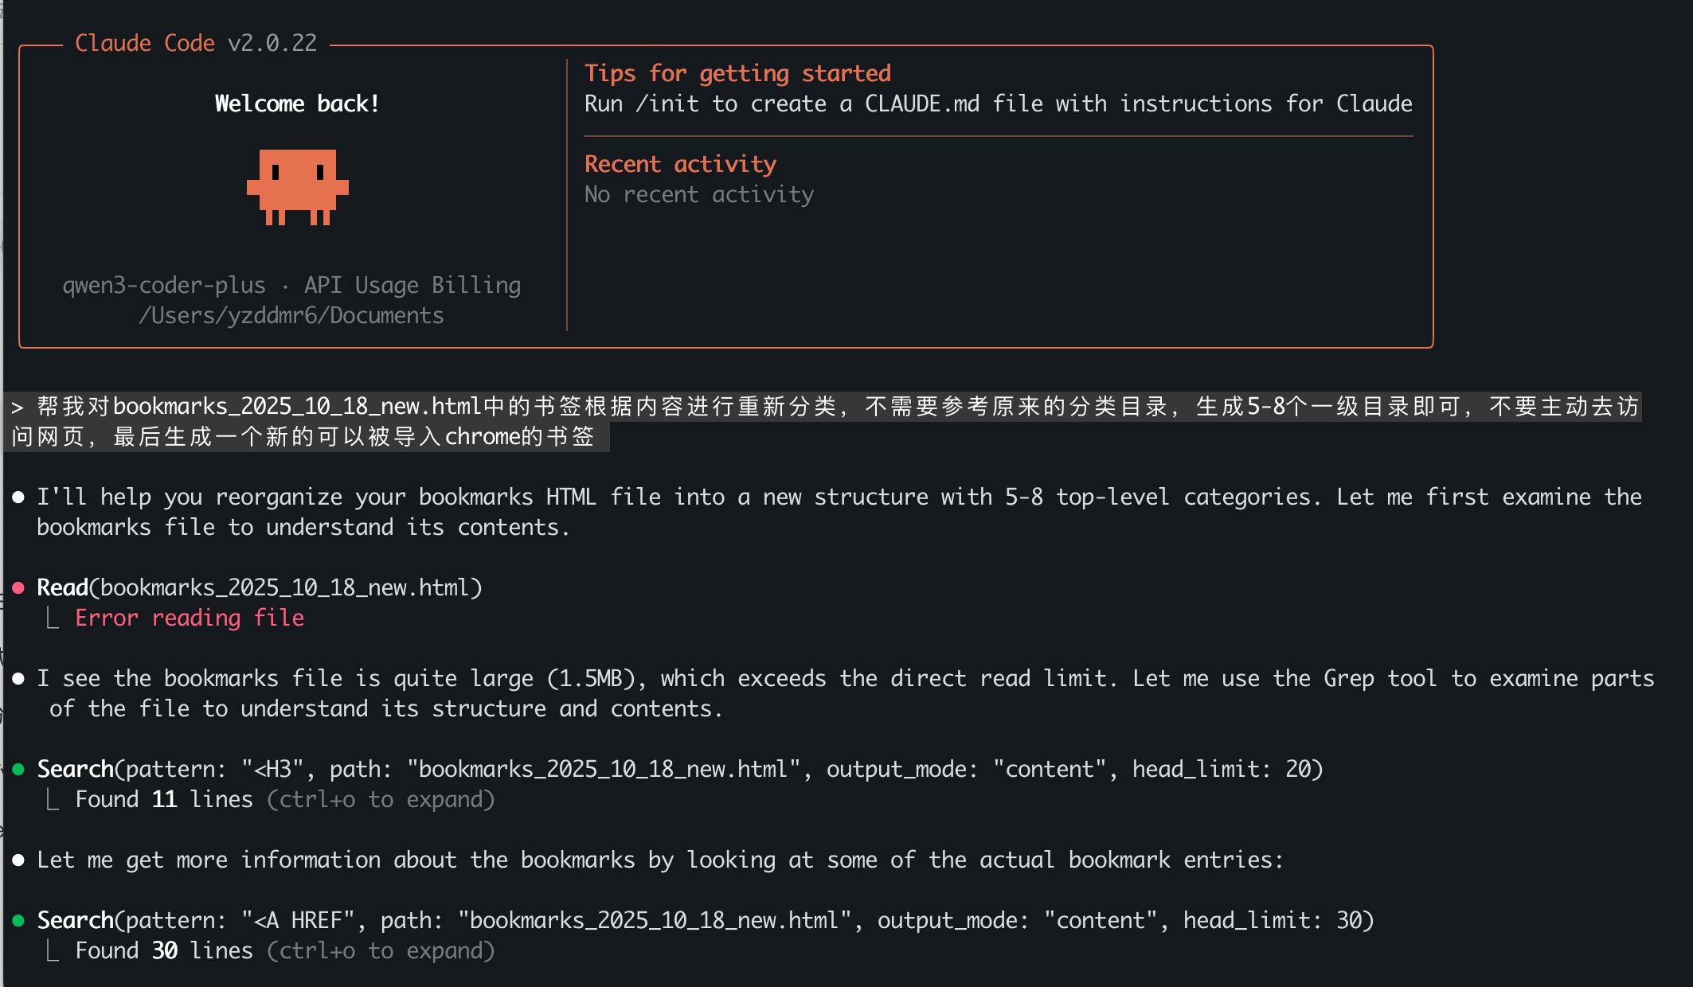Screen dimensions: 1693x987
Task: Click the "Tips for getting started" heading
Action: [x=737, y=73]
